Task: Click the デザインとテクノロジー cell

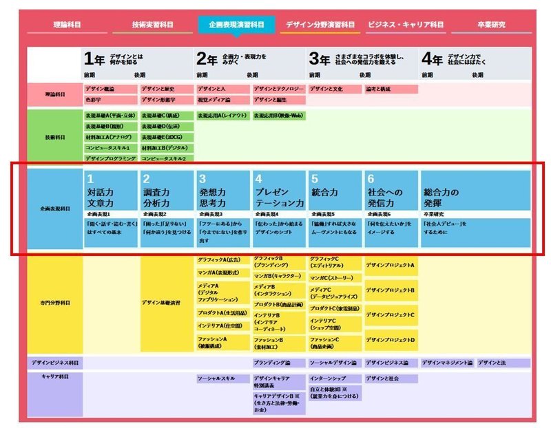Action: (279, 89)
